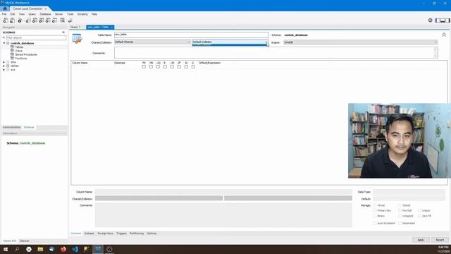Toggle the UN column checkbox
Image resolution: width=451 pixels, height=254 pixels.
172,66
